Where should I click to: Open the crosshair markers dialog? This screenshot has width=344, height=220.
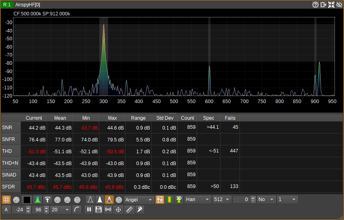[x=118, y=210]
